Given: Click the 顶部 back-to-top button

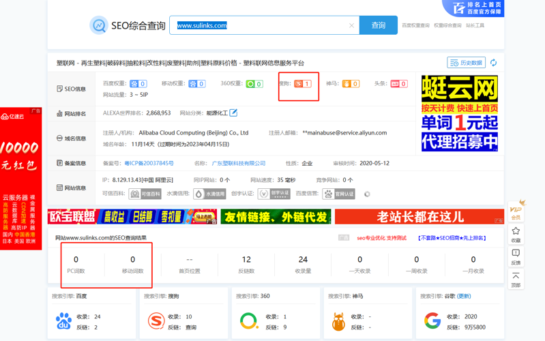Looking at the screenshot, I should click(516, 280).
